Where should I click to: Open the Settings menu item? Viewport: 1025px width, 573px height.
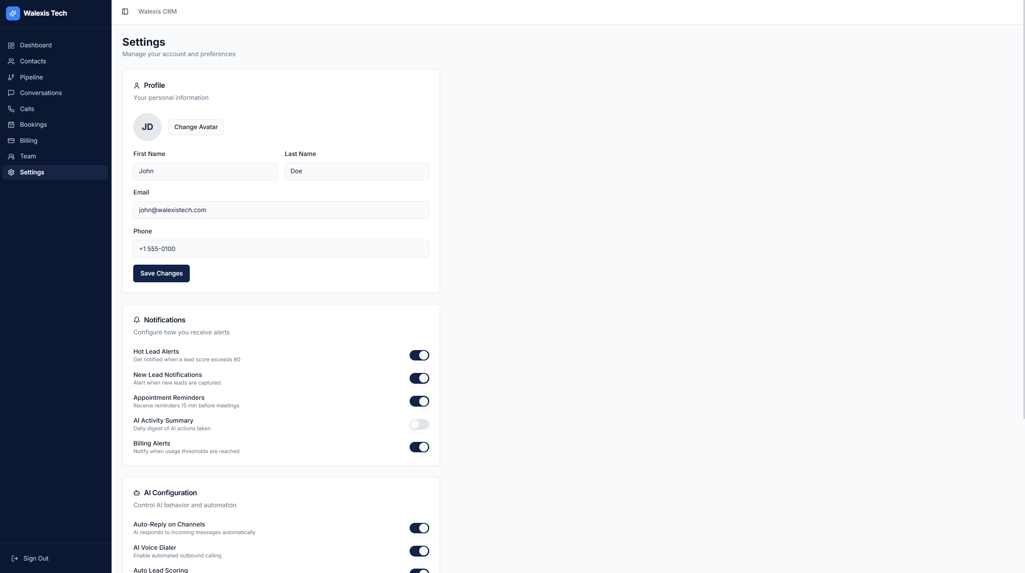coord(32,172)
